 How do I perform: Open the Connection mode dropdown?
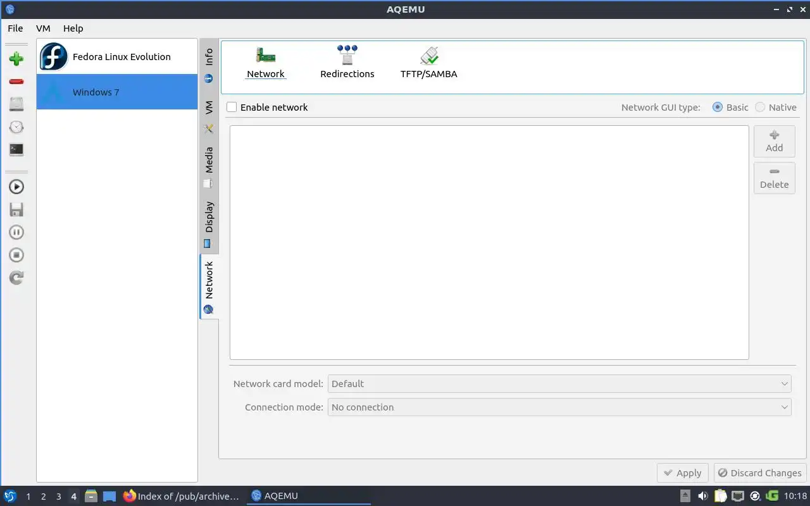pos(559,407)
